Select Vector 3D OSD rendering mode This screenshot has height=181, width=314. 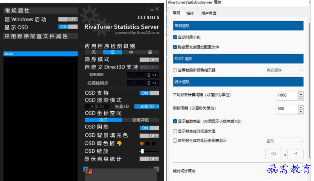click(x=122, y=106)
